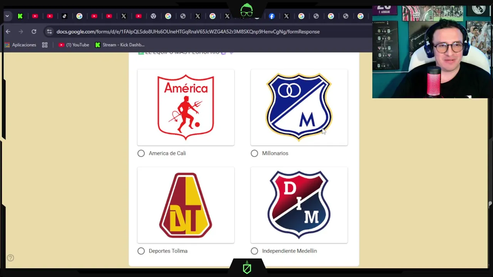
Task: Click the browser forward arrow
Action: (x=21, y=32)
